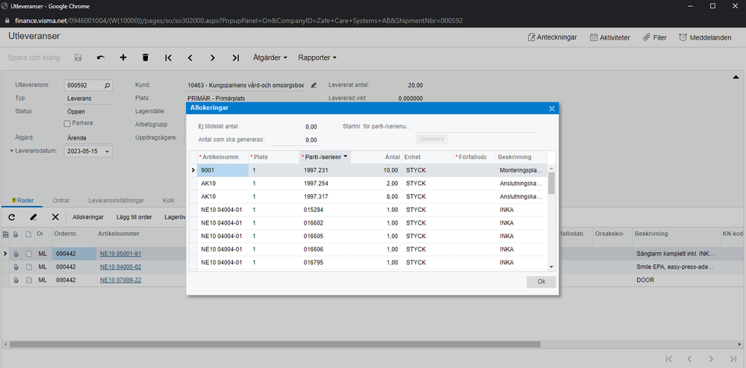Viewport: 746px width, 368px height.
Task: Switch to the Rader tab
Action: (22, 201)
